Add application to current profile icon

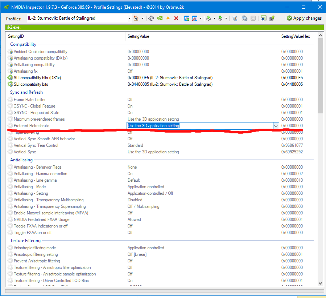pyautogui.click(x=187, y=18)
